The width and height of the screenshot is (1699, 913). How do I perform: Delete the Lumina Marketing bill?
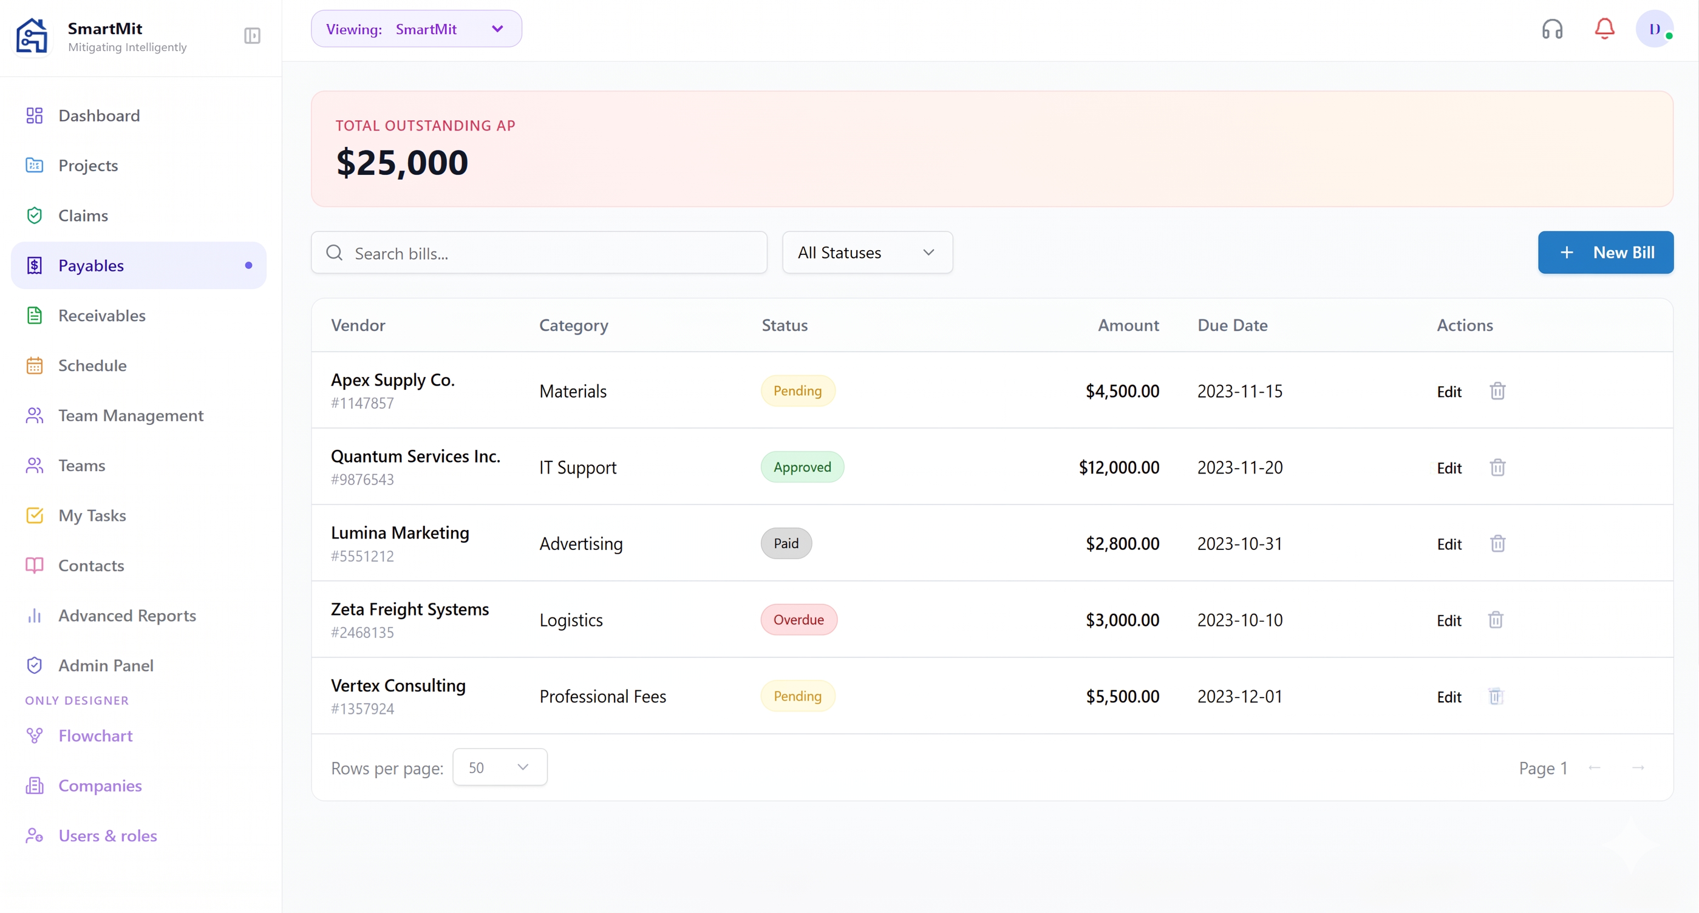pos(1497,544)
